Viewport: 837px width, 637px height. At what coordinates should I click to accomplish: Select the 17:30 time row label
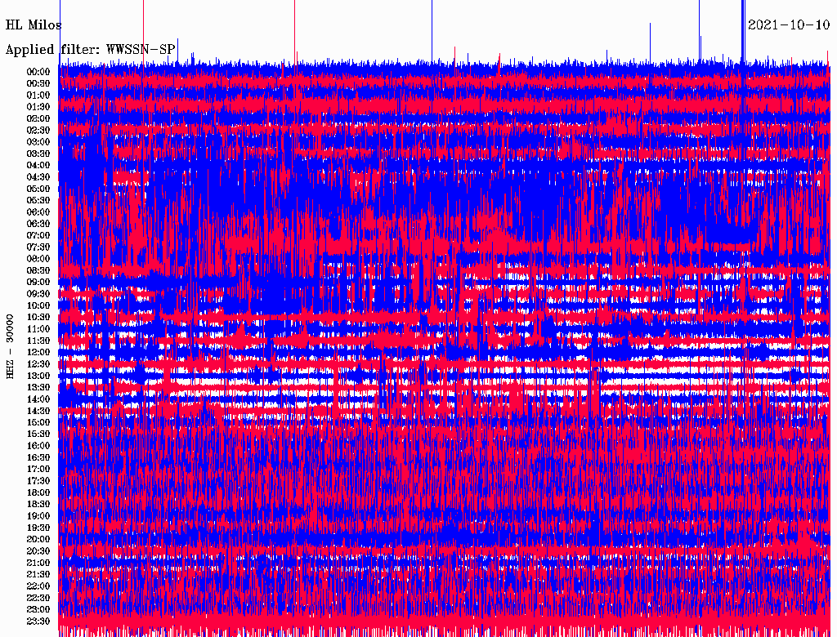click(38, 481)
